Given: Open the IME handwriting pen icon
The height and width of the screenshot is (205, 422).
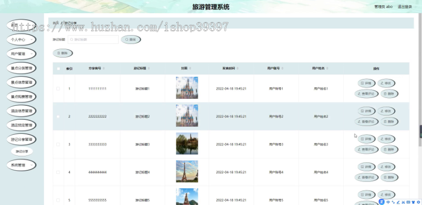Looking at the screenshot, I should click(x=398, y=202).
